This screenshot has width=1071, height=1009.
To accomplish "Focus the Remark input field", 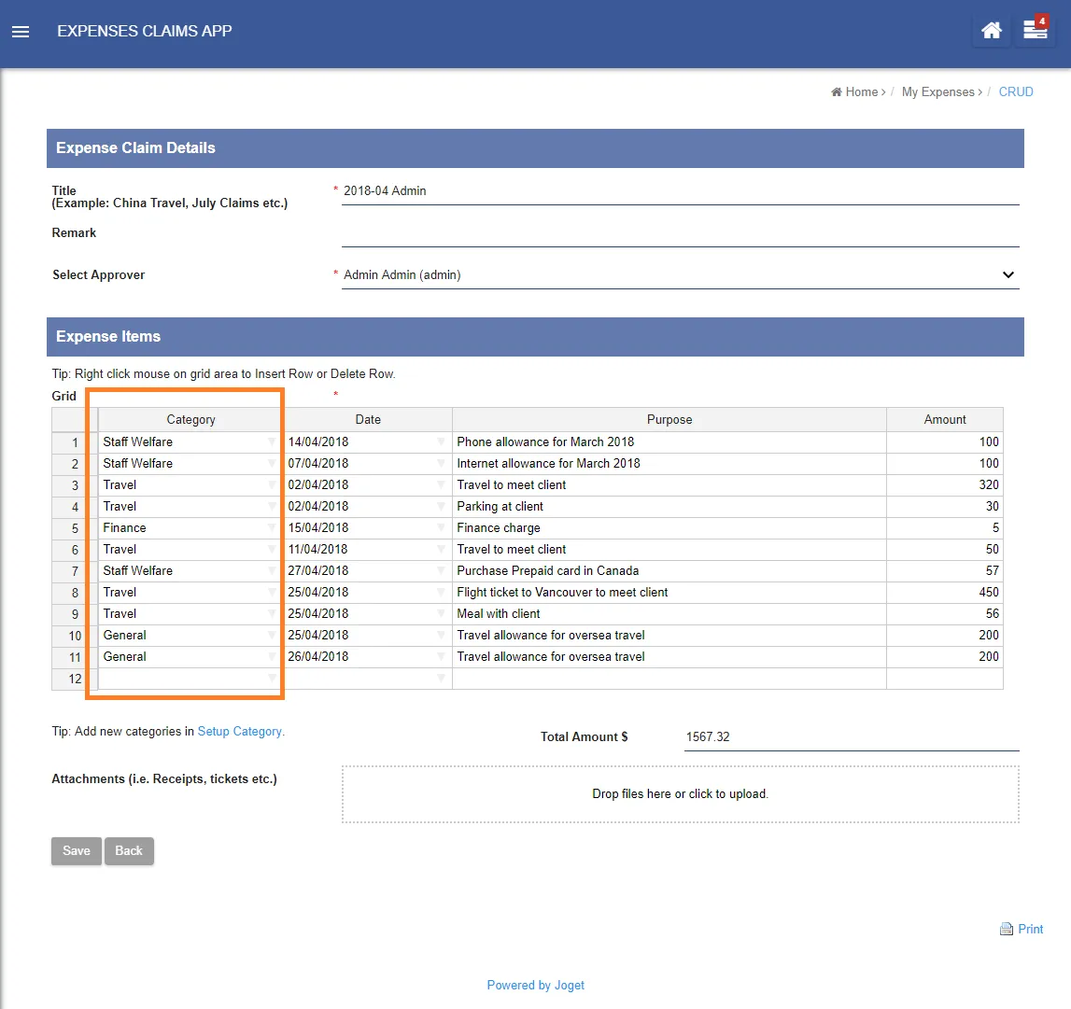I will click(x=681, y=233).
